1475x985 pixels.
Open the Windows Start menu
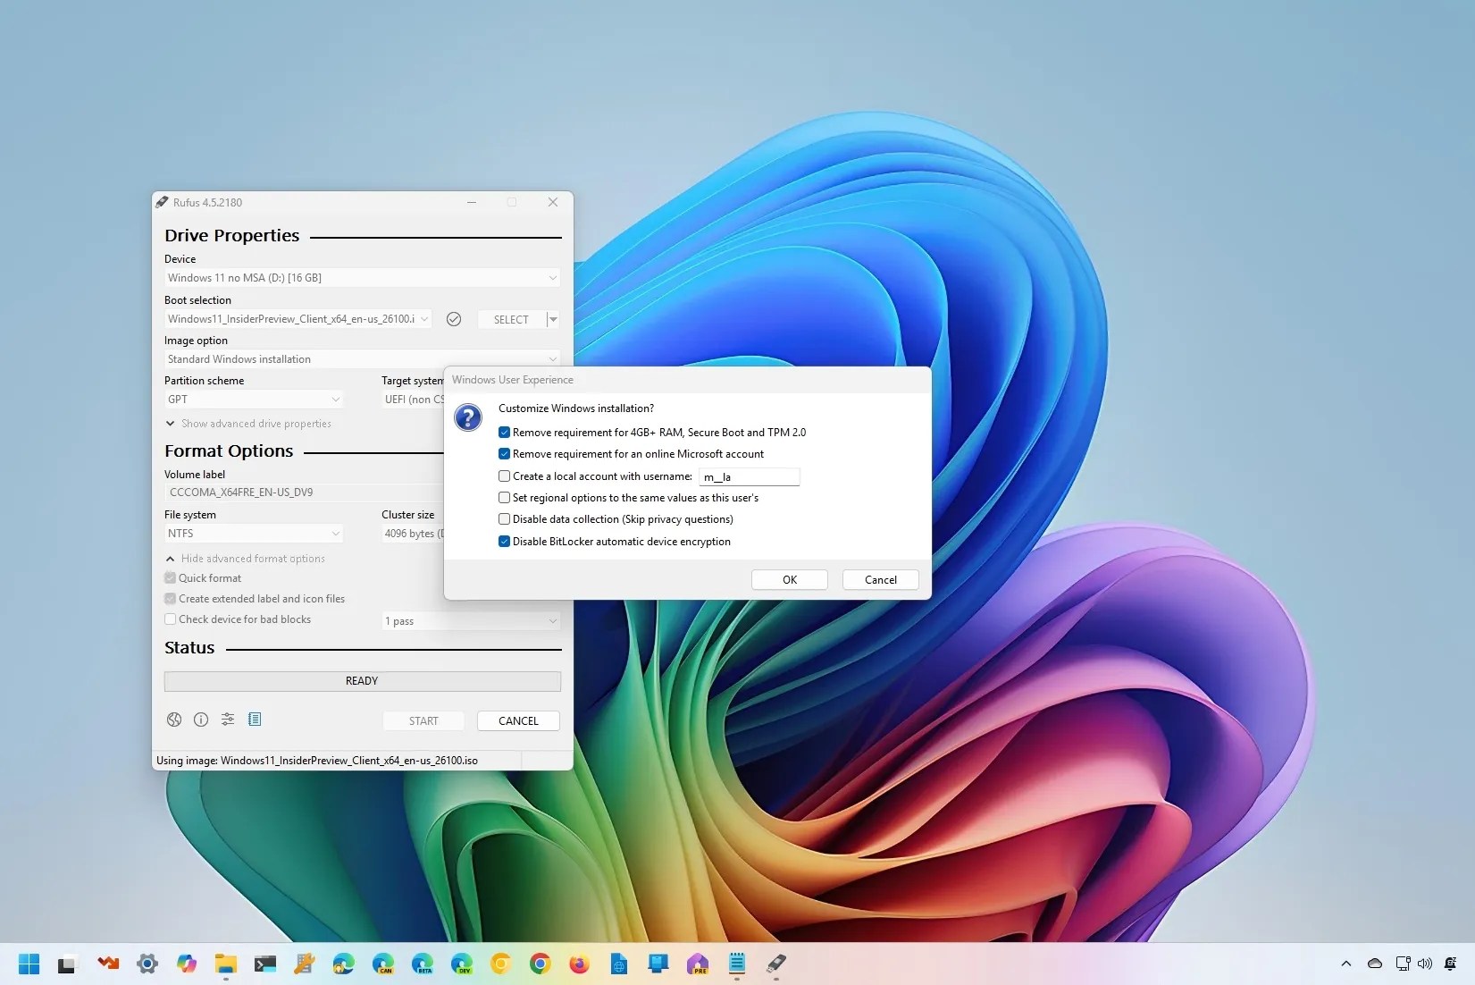pos(28,964)
